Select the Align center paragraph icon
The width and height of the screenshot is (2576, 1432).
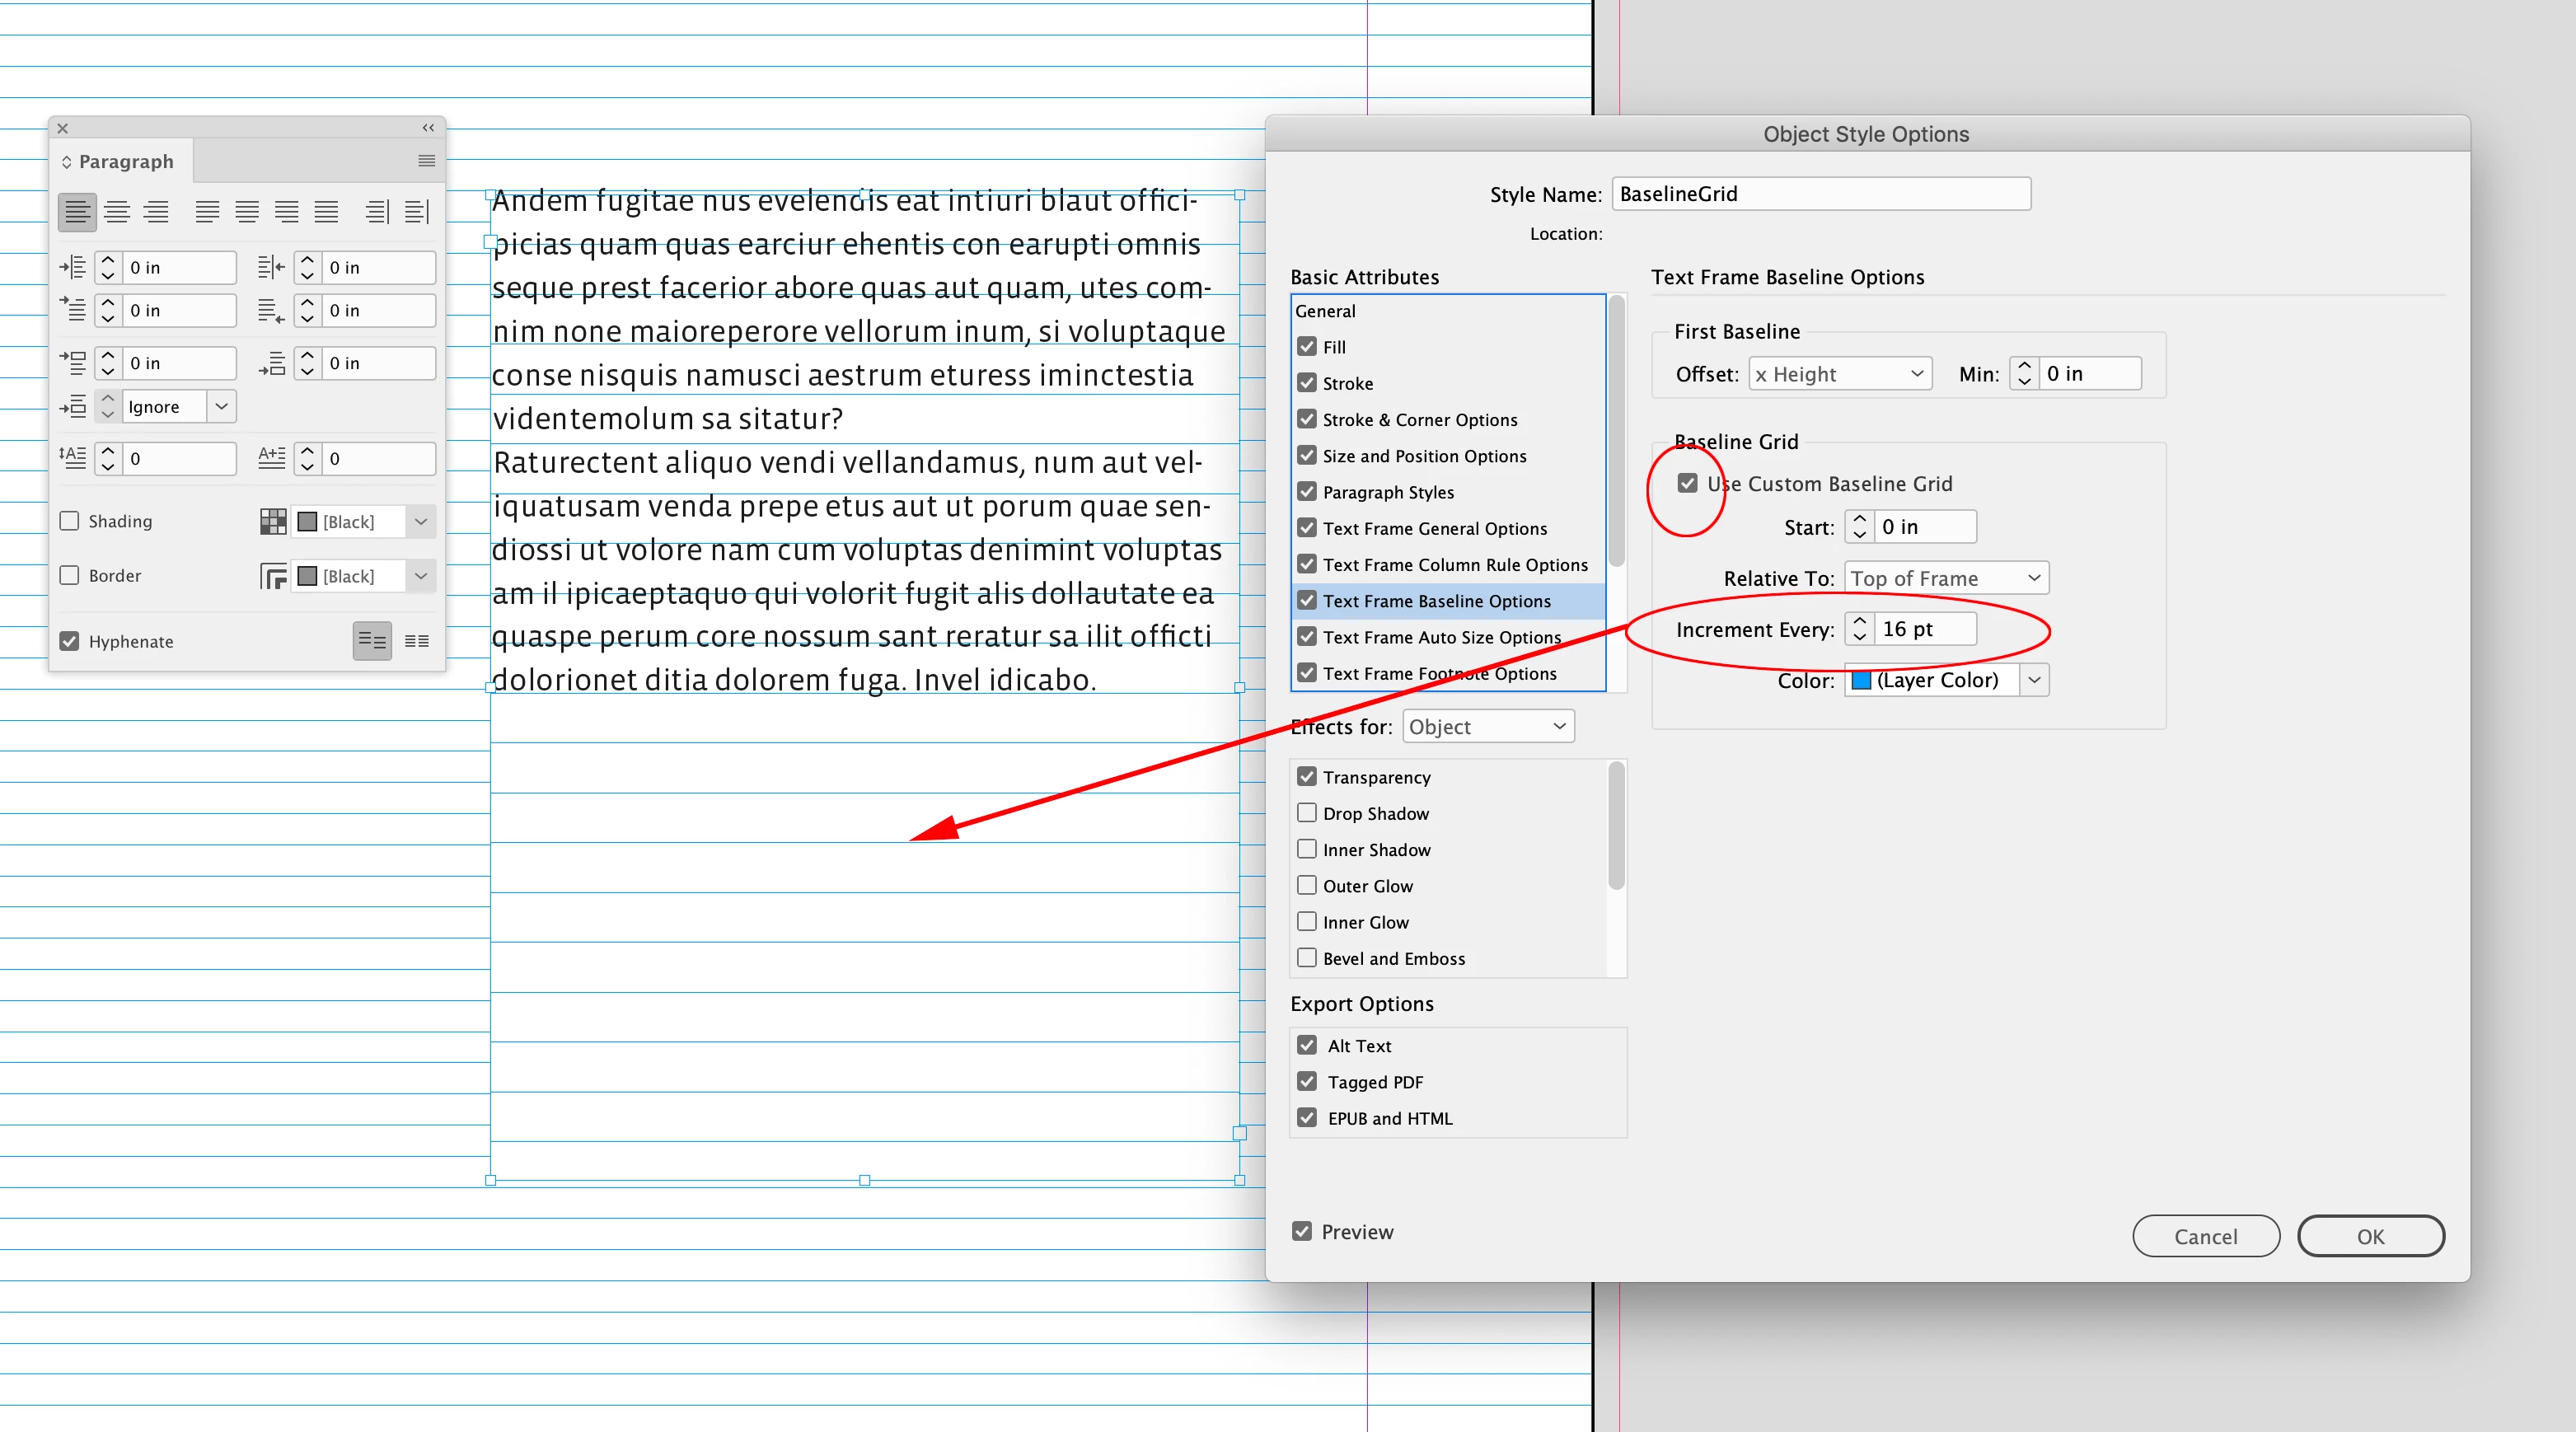pos(117,212)
